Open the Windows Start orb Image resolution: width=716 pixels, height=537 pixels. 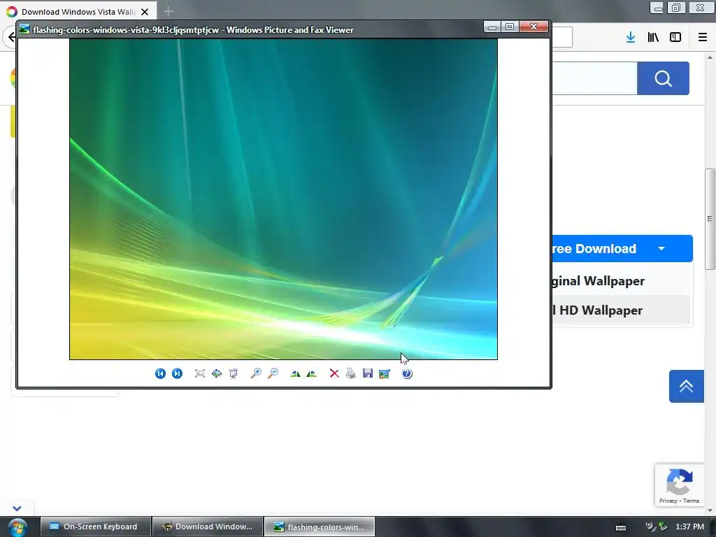[x=17, y=527]
